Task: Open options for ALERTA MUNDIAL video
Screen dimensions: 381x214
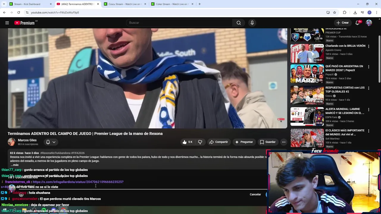Action: point(368,110)
